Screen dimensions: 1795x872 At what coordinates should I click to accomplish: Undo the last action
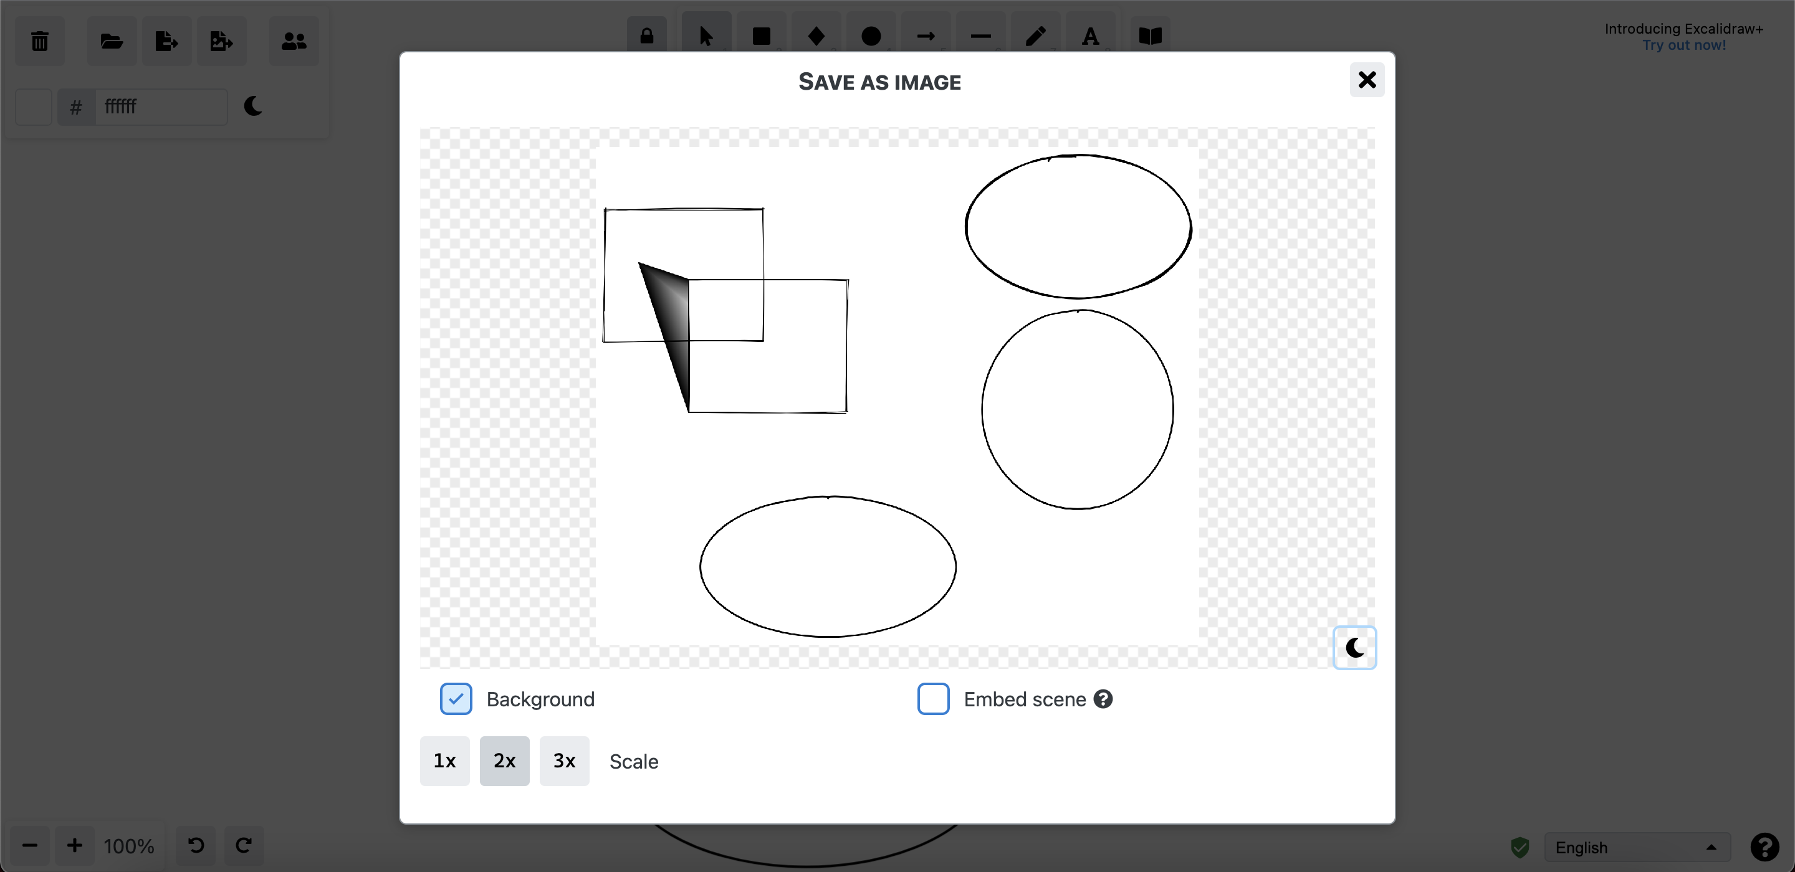(x=195, y=846)
